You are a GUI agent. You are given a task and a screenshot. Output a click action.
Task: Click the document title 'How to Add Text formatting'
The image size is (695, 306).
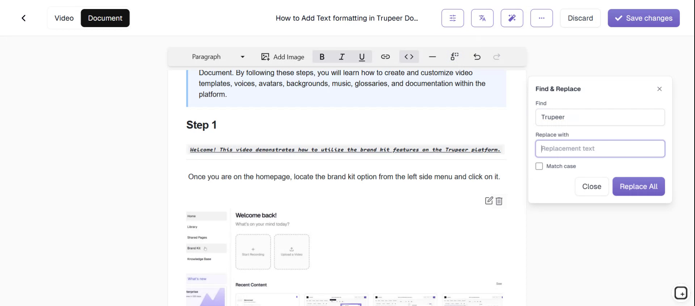click(x=347, y=18)
